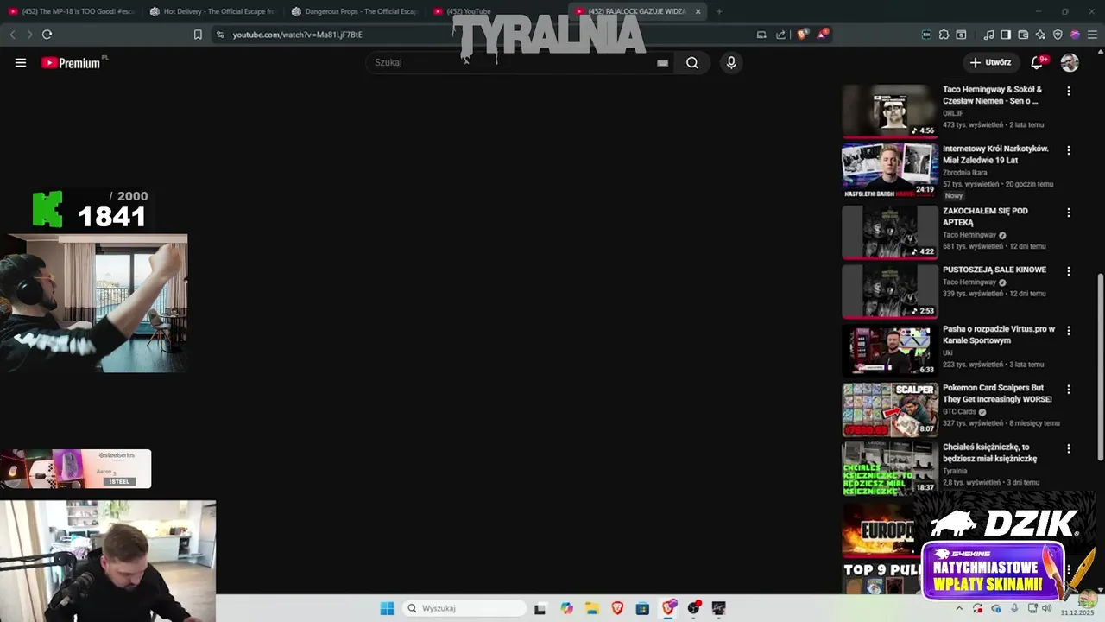Screen dimensions: 1105x622
Task: Open the extensions puzzle-piece icon
Action: point(944,35)
